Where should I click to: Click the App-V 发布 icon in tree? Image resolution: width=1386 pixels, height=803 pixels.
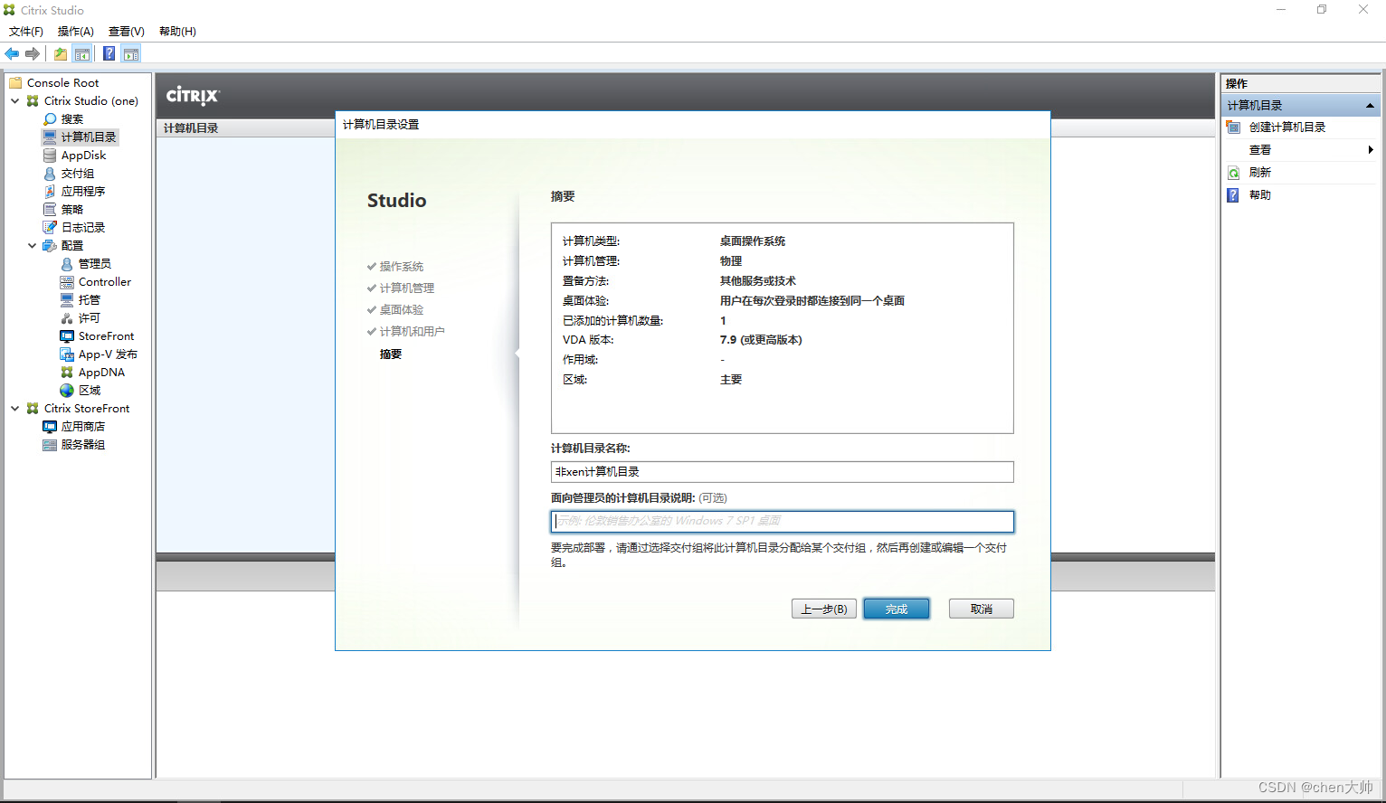[67, 354]
